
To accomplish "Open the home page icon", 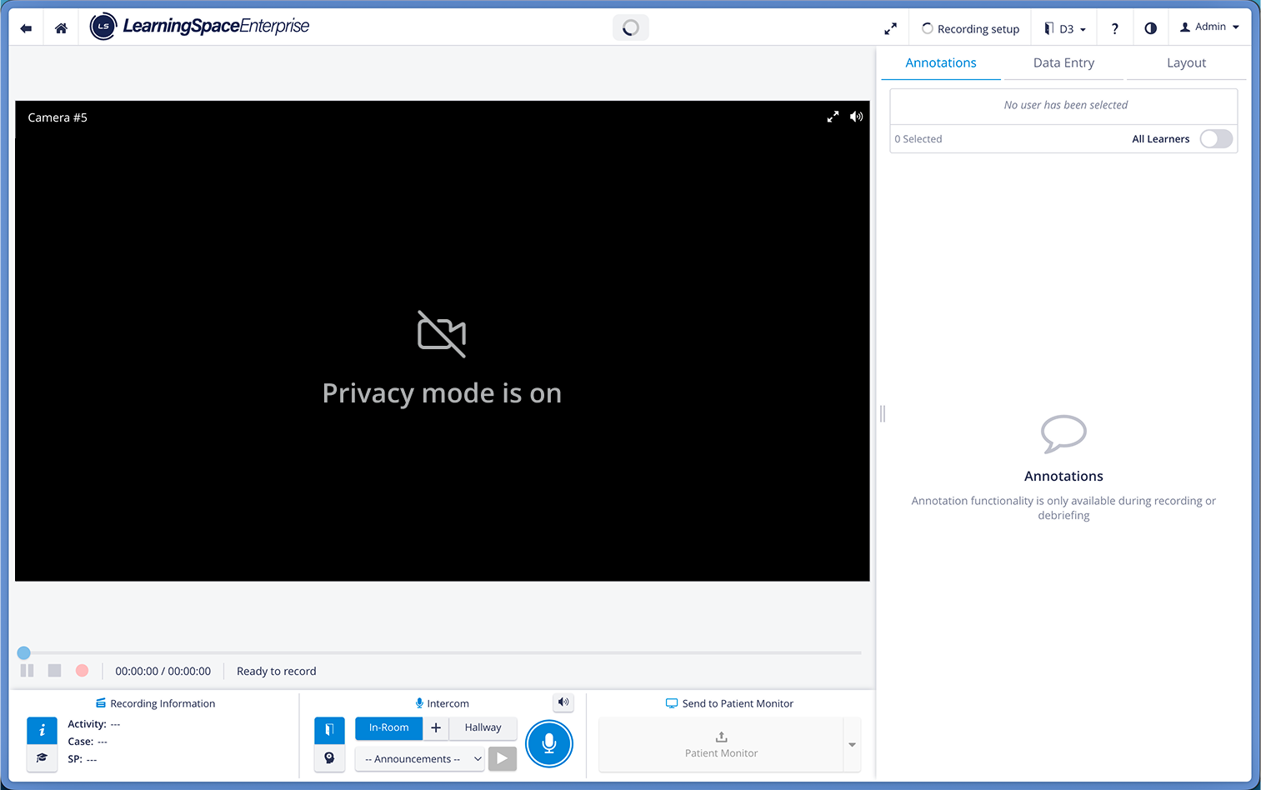I will click(61, 28).
